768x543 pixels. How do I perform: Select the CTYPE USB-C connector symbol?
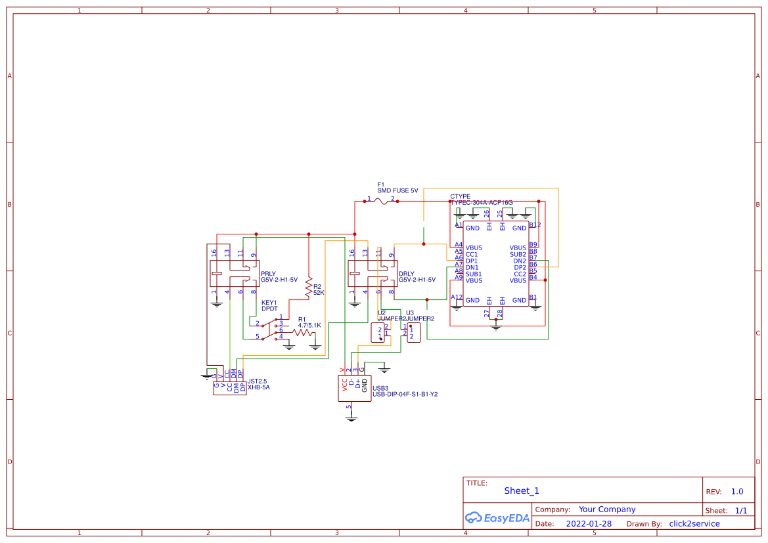tap(494, 263)
